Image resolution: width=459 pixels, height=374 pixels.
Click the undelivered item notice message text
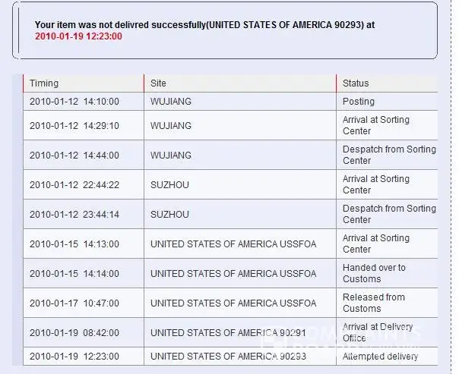[x=204, y=24]
